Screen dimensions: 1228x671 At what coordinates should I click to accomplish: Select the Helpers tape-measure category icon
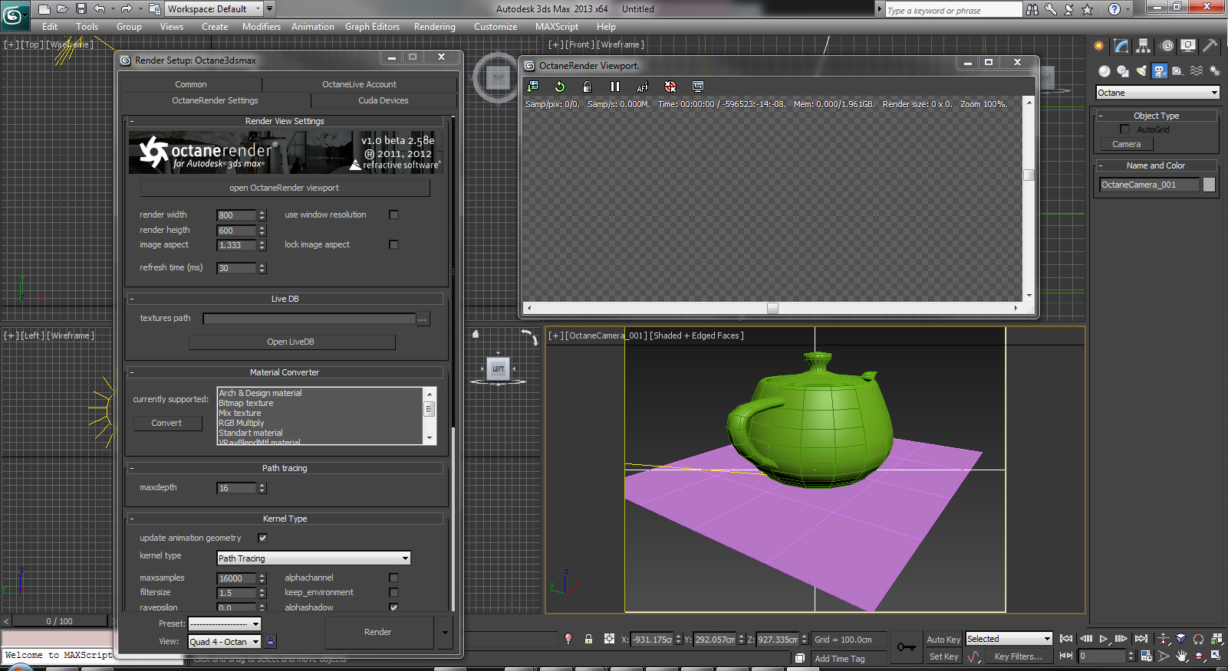1178,71
